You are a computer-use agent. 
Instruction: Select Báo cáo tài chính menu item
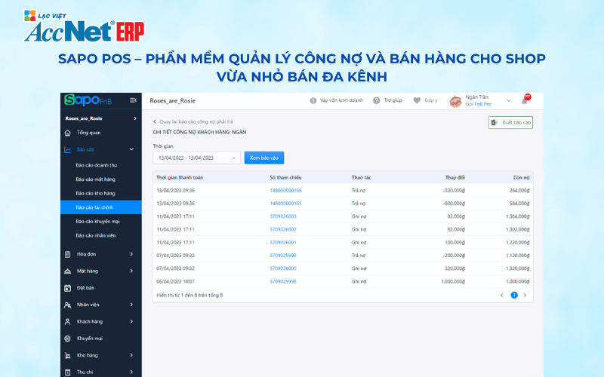[x=101, y=207]
